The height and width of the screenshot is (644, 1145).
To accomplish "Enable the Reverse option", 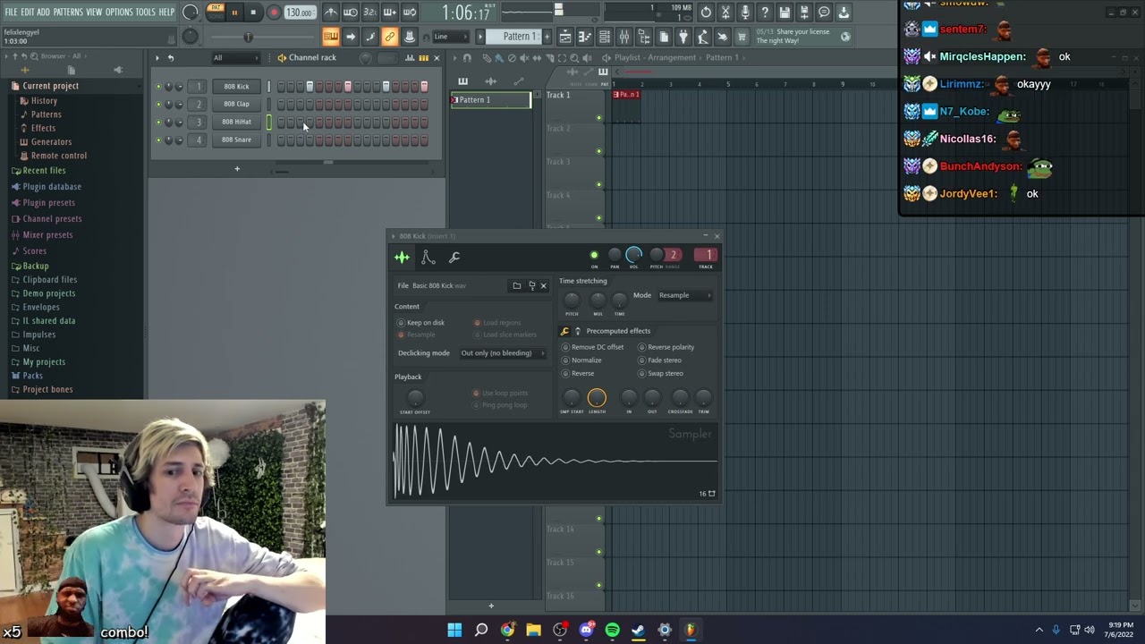I will coord(578,374).
